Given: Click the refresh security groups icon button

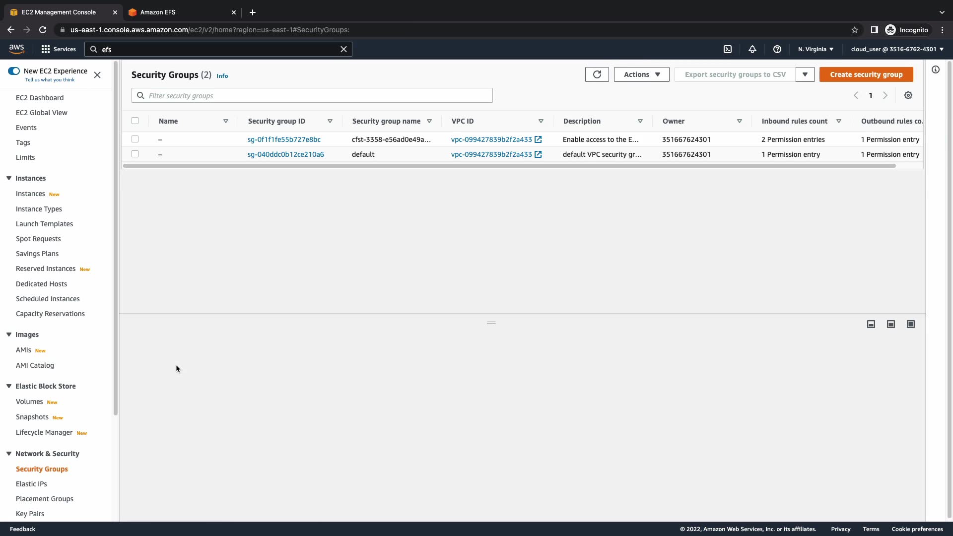Looking at the screenshot, I should coord(597,74).
